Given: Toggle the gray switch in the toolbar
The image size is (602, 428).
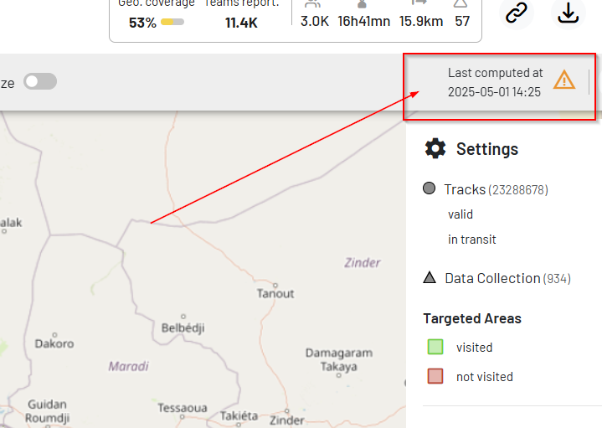Looking at the screenshot, I should coord(40,81).
